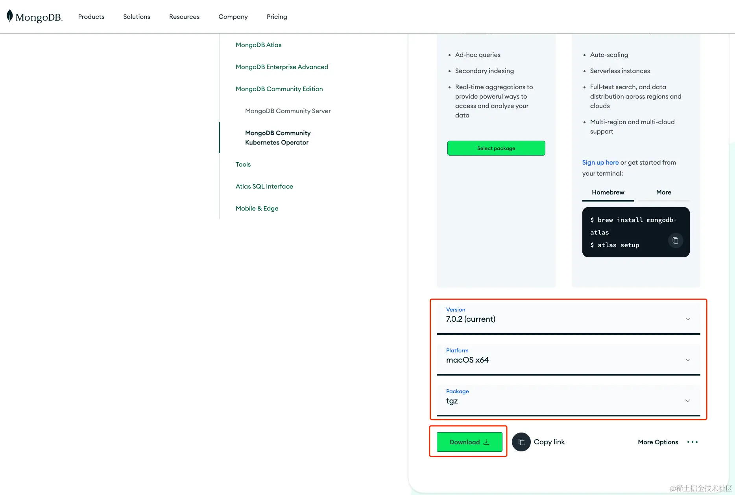Open MongoDB Atlas in the sidebar
The image size is (735, 495).
[x=259, y=45]
